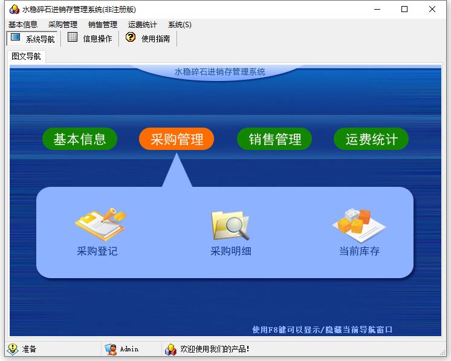Click the window resize grip in status bar

click(443, 353)
